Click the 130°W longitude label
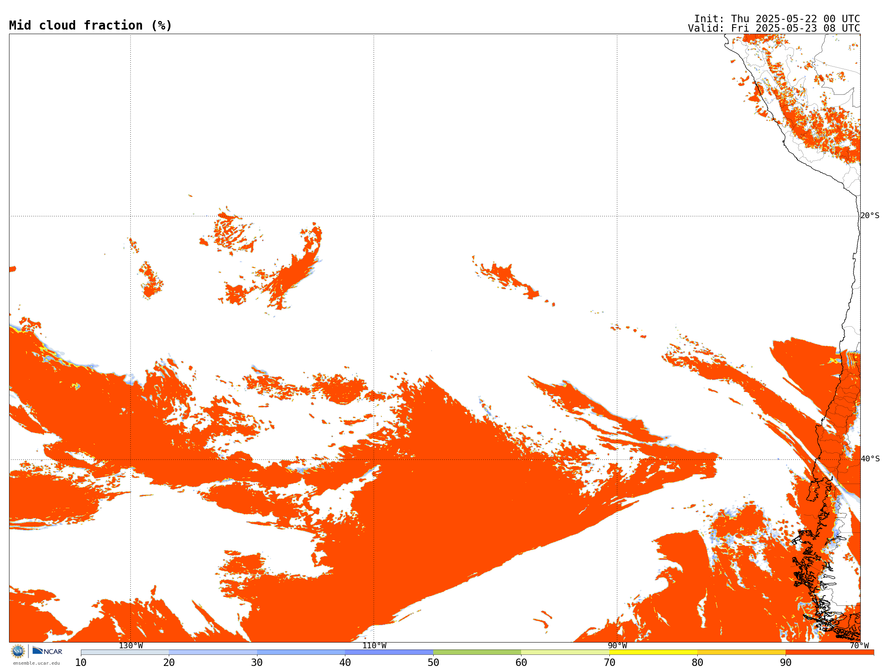Image resolution: width=887 pixels, height=668 pixels. 131,646
